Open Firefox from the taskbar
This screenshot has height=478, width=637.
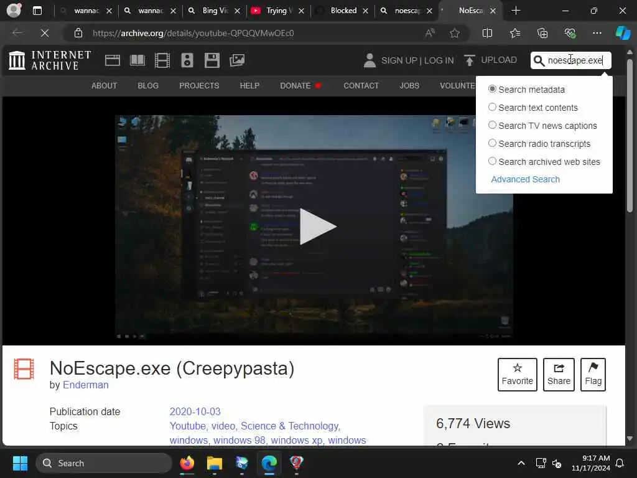tap(187, 463)
